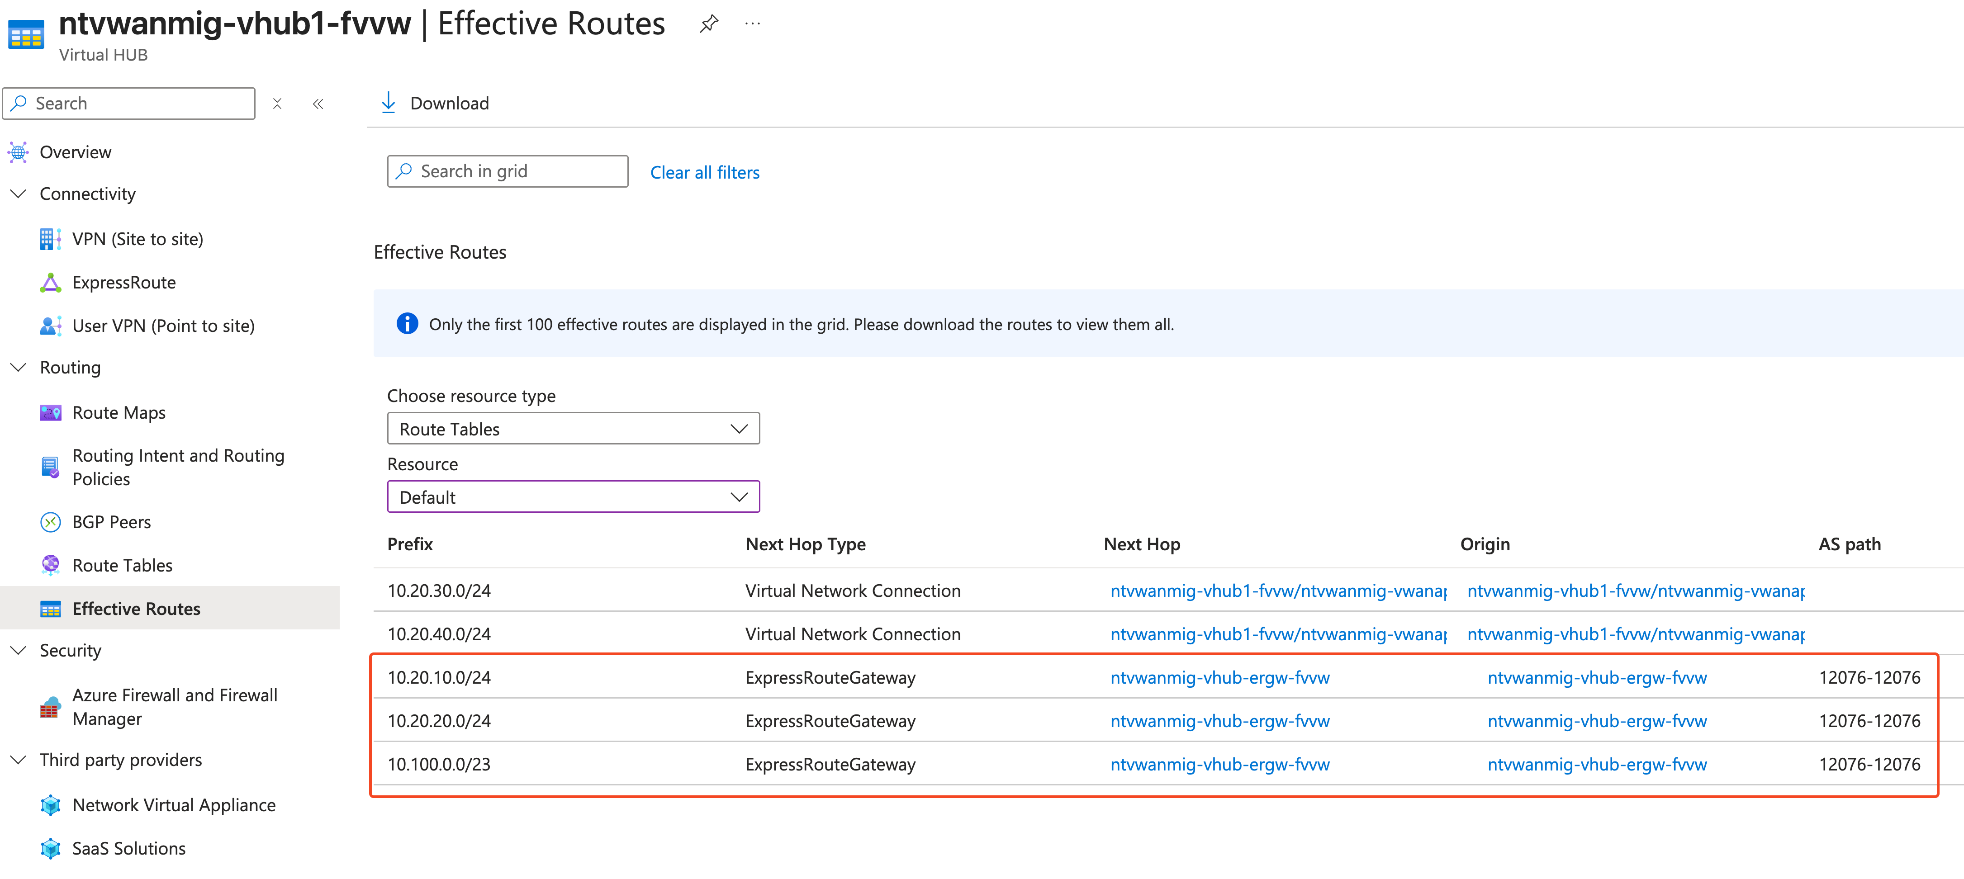Image resolution: width=1964 pixels, height=879 pixels.
Task: Click the Route Maps icon
Action: 50,413
